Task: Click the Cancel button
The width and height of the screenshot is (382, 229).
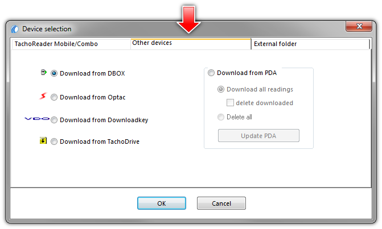Action: (x=221, y=203)
